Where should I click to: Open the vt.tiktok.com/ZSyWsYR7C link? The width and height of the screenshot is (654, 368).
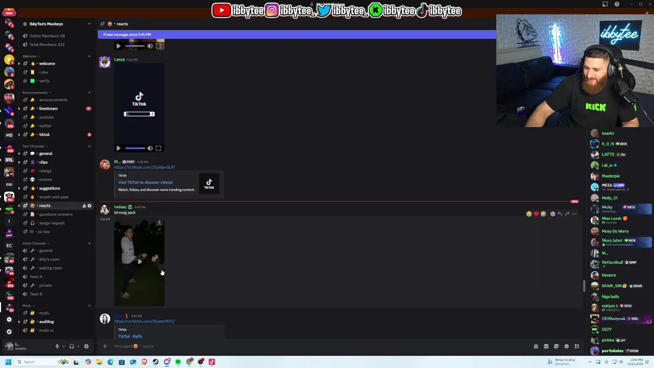[145, 321]
